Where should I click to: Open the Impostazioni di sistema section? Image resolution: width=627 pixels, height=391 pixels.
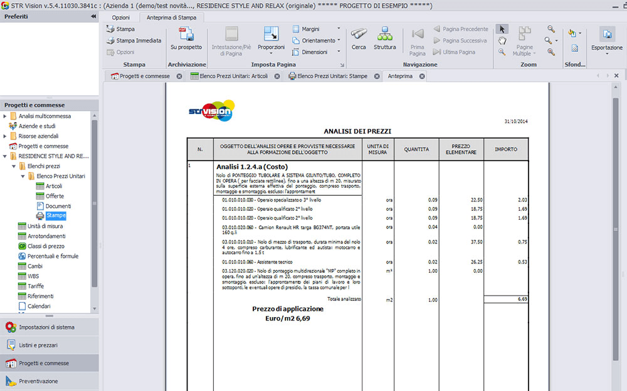[x=46, y=327]
